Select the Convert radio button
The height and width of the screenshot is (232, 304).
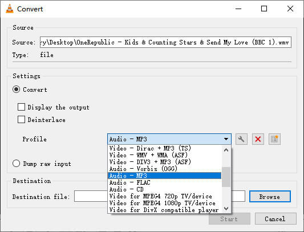pyautogui.click(x=17, y=89)
